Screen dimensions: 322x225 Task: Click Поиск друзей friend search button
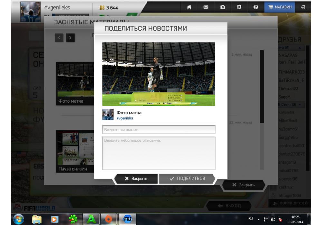[289, 203]
